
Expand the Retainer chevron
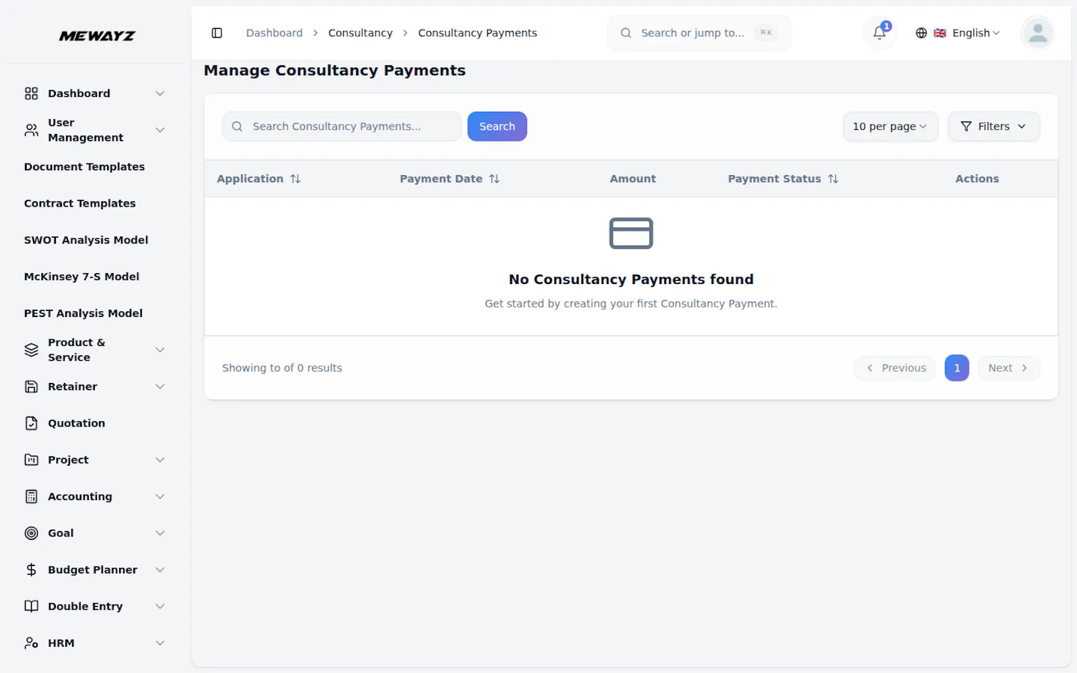pos(160,386)
